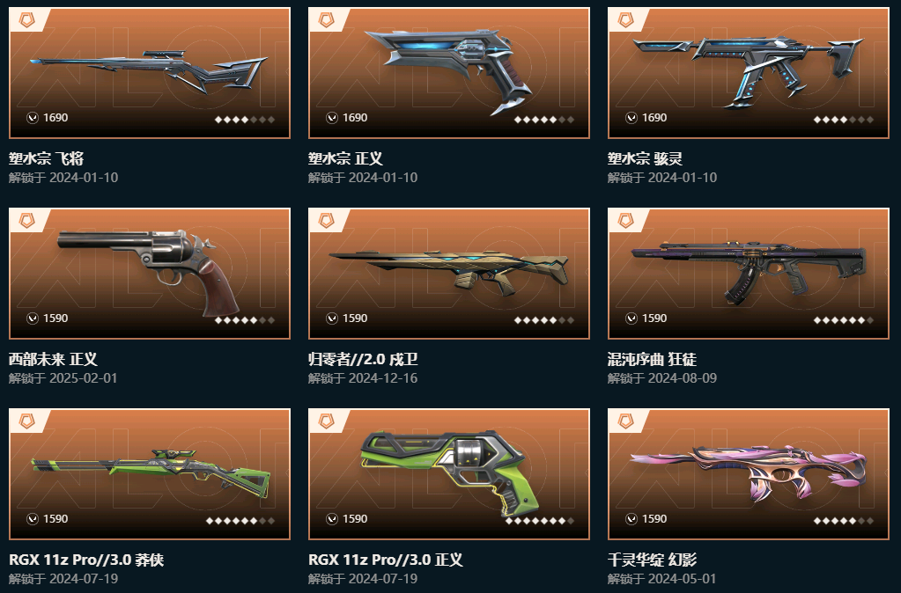
Task: Click the badge icon on 塑水宗 正义 card
Action: click(327, 20)
